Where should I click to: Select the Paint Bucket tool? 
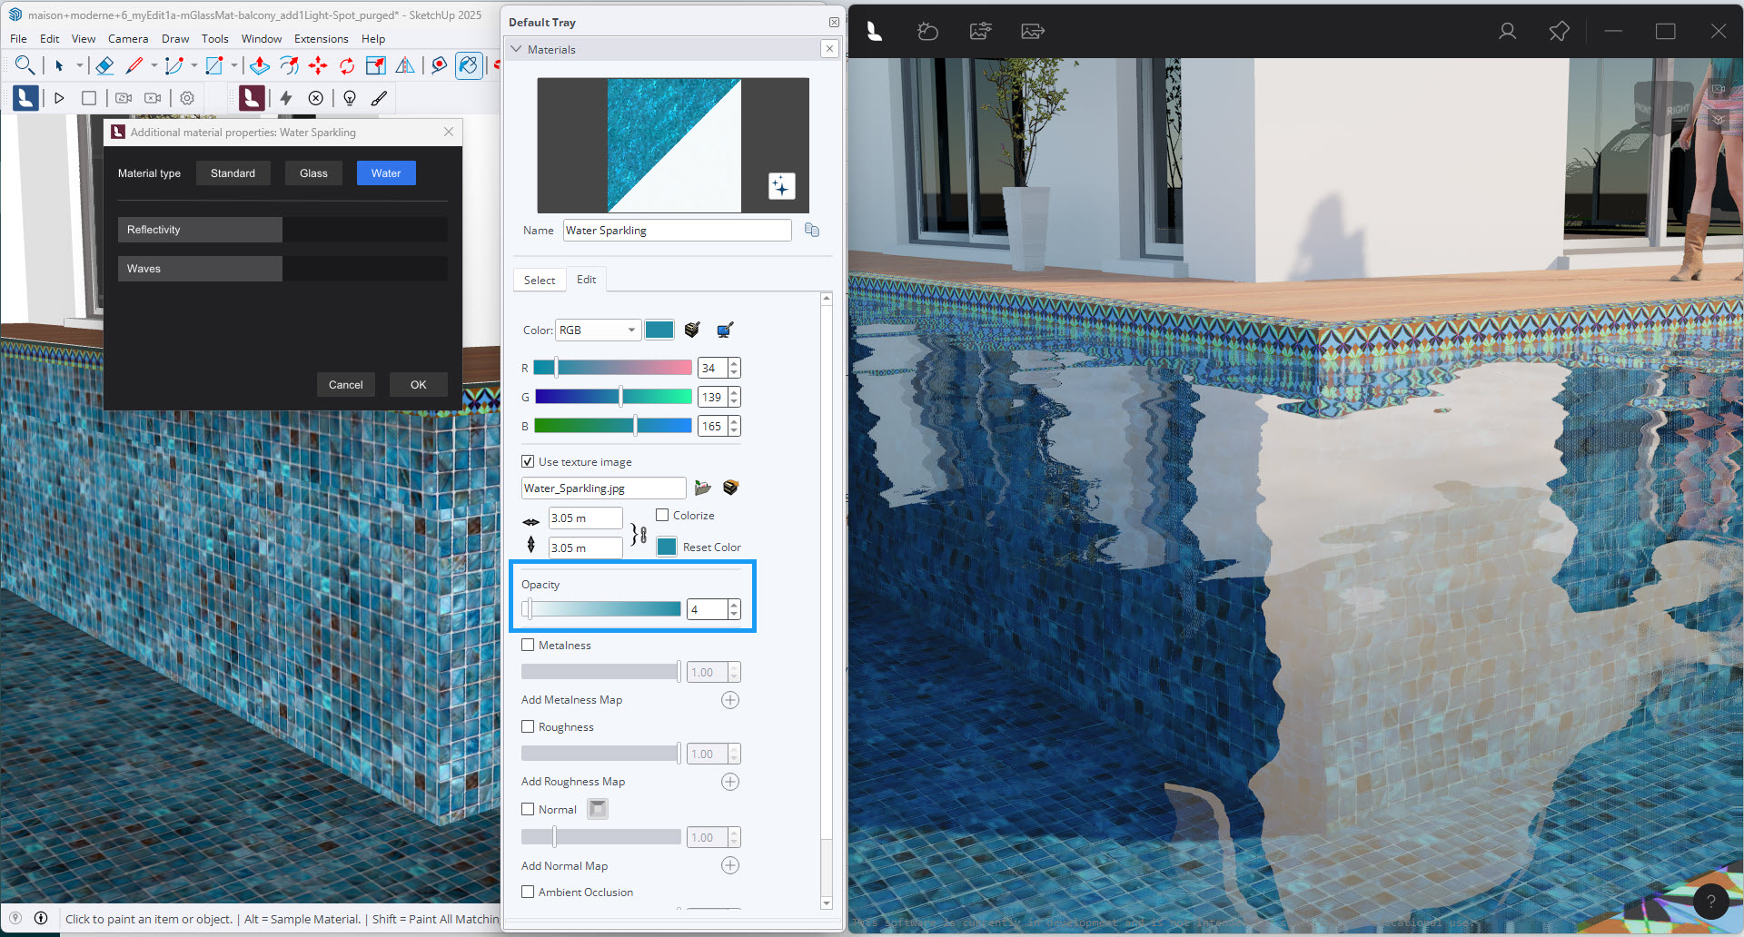pyautogui.click(x=470, y=65)
